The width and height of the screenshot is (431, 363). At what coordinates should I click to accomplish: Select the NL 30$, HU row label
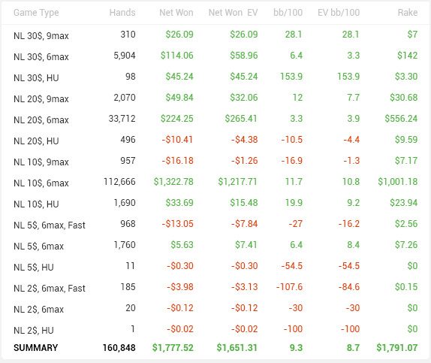(x=36, y=78)
